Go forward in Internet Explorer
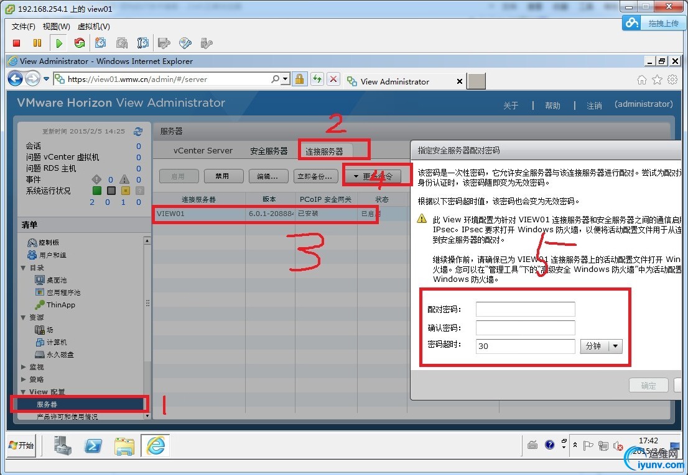The image size is (688, 475). tap(32, 79)
